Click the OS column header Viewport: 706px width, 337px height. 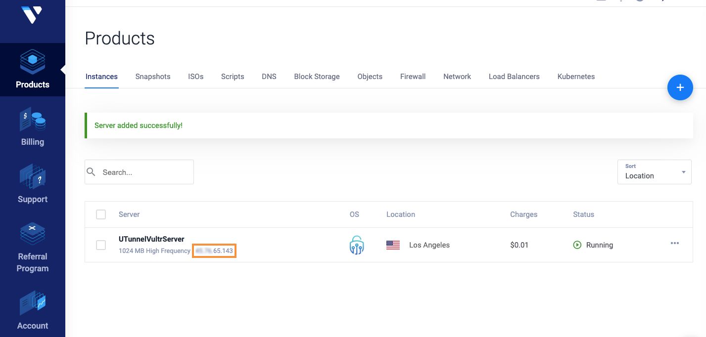pos(354,214)
